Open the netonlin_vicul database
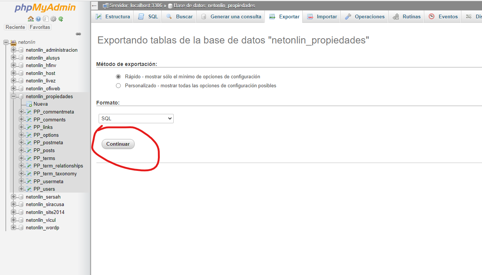The width and height of the screenshot is (482, 275). point(41,220)
